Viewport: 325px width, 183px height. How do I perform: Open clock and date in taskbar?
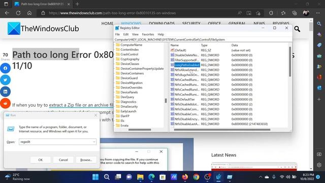pyautogui.click(x=307, y=177)
